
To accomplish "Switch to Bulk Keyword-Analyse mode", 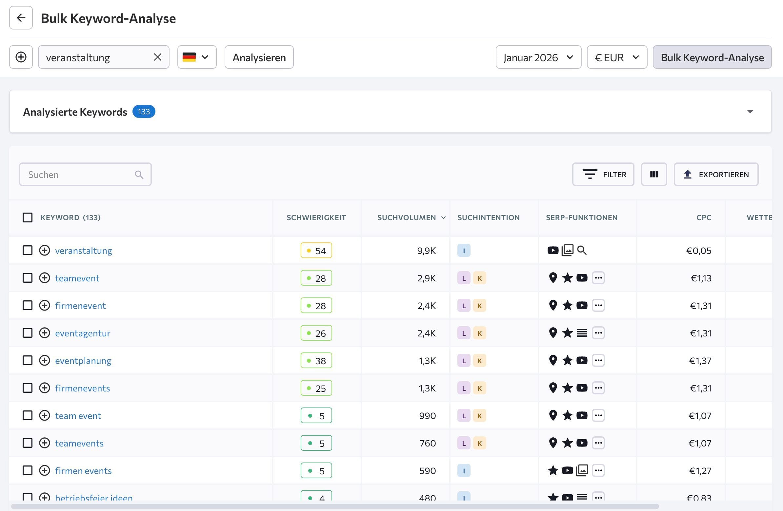I will [712, 57].
